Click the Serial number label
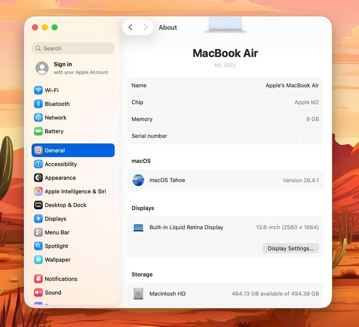 tap(149, 136)
